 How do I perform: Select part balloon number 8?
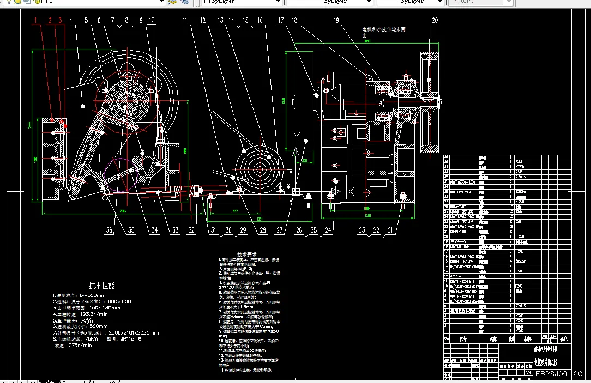(x=126, y=20)
